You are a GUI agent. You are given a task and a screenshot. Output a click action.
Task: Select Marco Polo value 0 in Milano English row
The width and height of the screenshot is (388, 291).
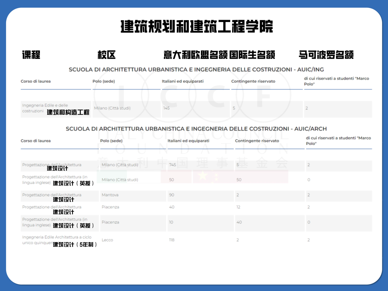[x=309, y=179]
